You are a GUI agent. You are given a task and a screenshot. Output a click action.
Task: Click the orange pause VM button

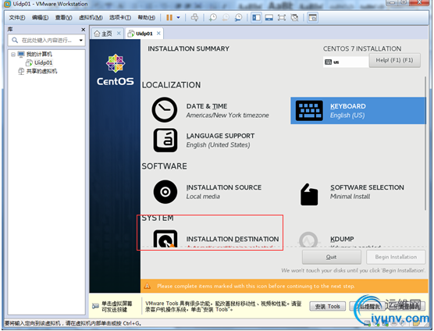pos(169,18)
